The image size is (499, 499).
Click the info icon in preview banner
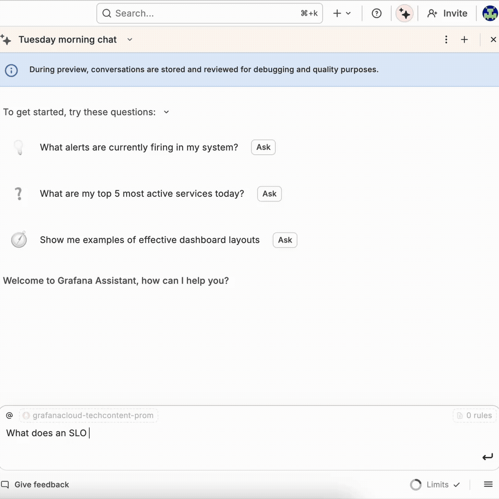point(11,70)
